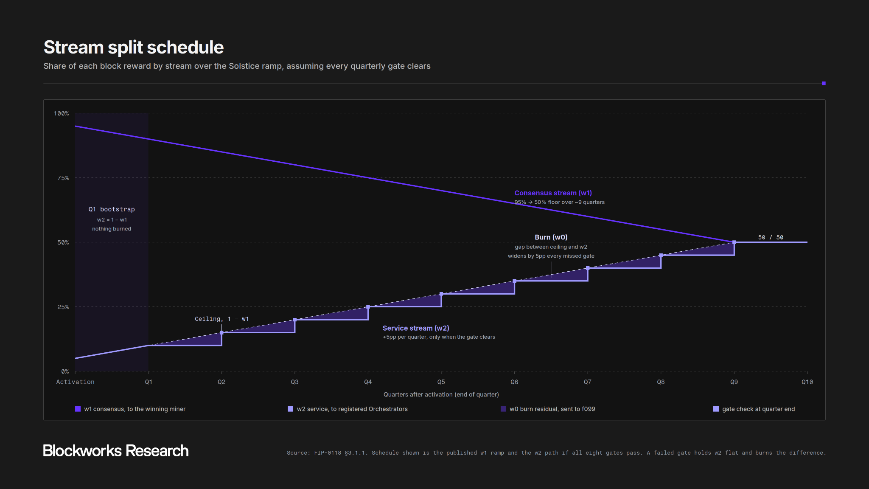Click the 'Service stream (w2)' label
The image size is (869, 489).
(x=416, y=328)
